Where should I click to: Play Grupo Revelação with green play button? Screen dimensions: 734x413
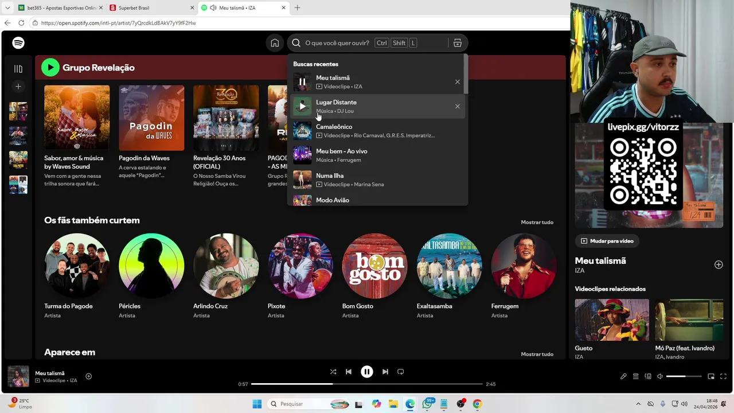[50, 68]
